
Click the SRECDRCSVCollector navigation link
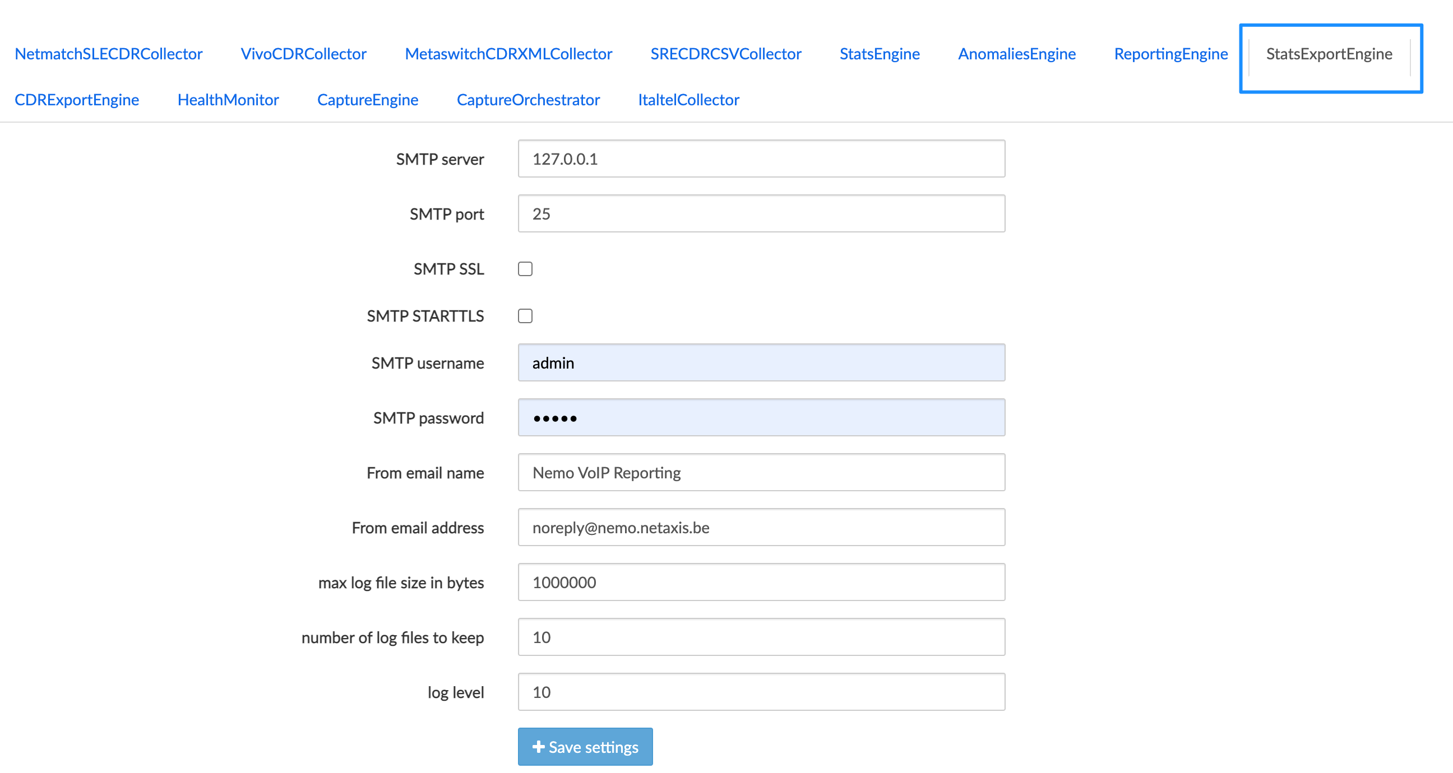[725, 54]
